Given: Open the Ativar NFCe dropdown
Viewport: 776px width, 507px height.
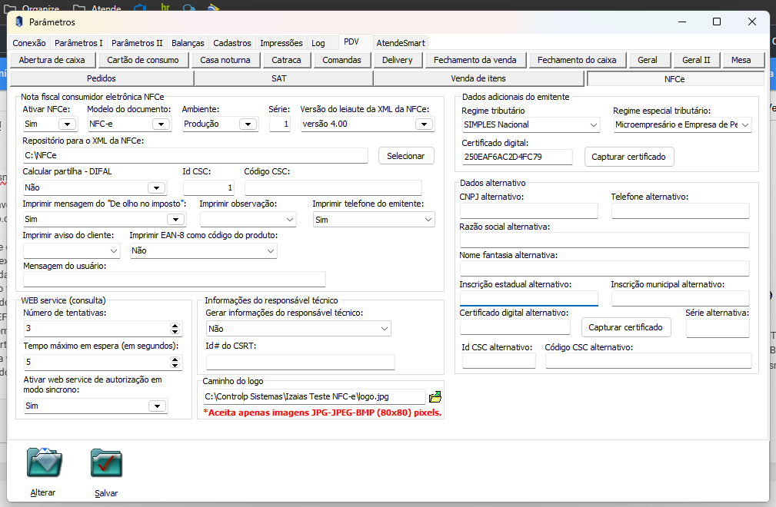Looking at the screenshot, I should [68, 124].
